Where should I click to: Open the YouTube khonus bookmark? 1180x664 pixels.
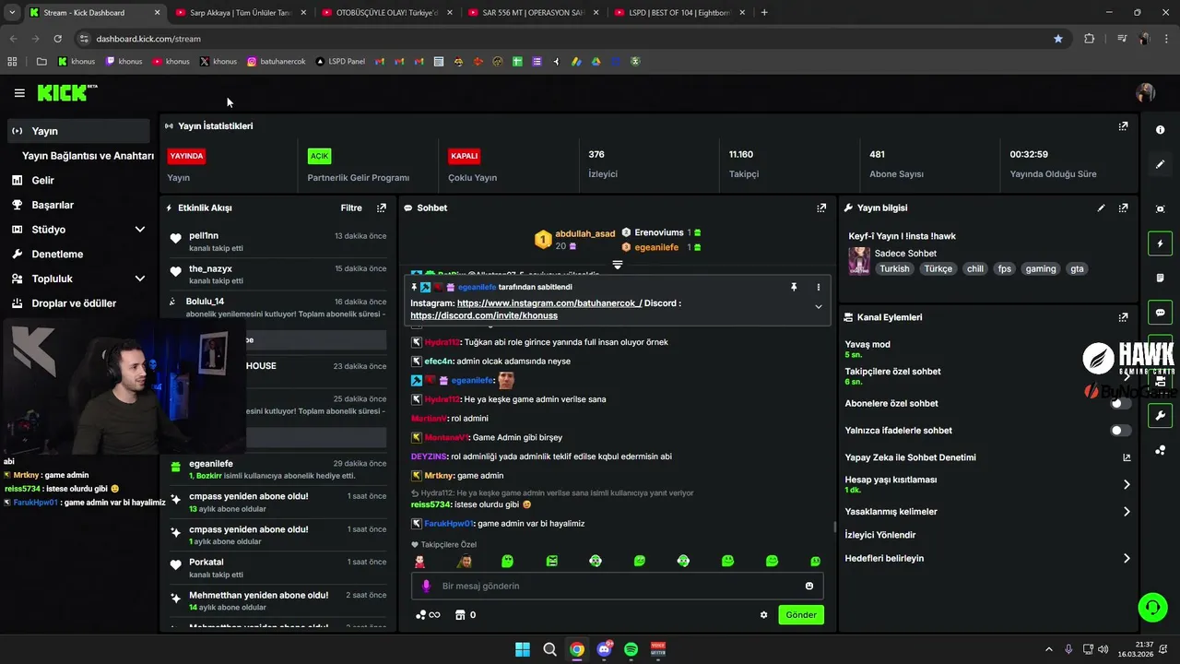point(171,62)
